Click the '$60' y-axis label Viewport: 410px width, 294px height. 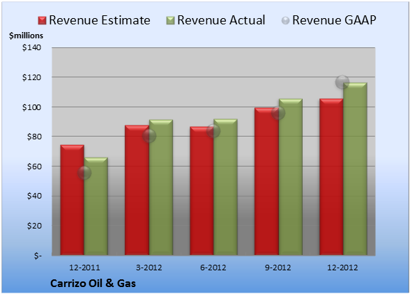point(34,167)
